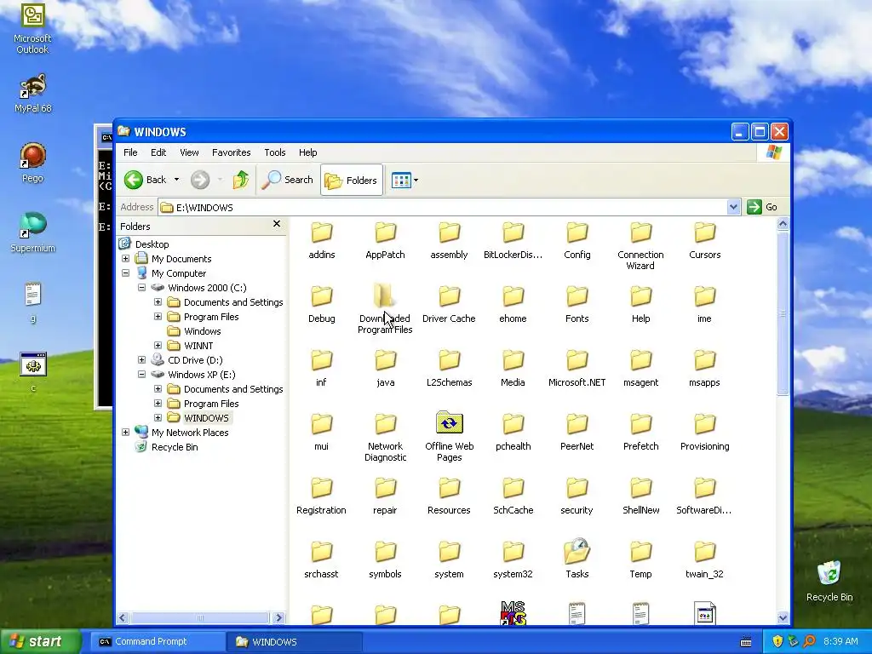Collapse the Windows 2000 (C:) node
The width and height of the screenshot is (872, 654).
click(142, 288)
